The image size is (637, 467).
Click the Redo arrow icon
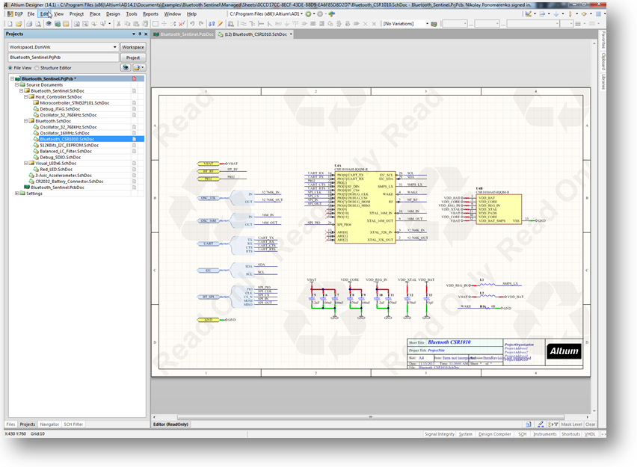coord(200,24)
